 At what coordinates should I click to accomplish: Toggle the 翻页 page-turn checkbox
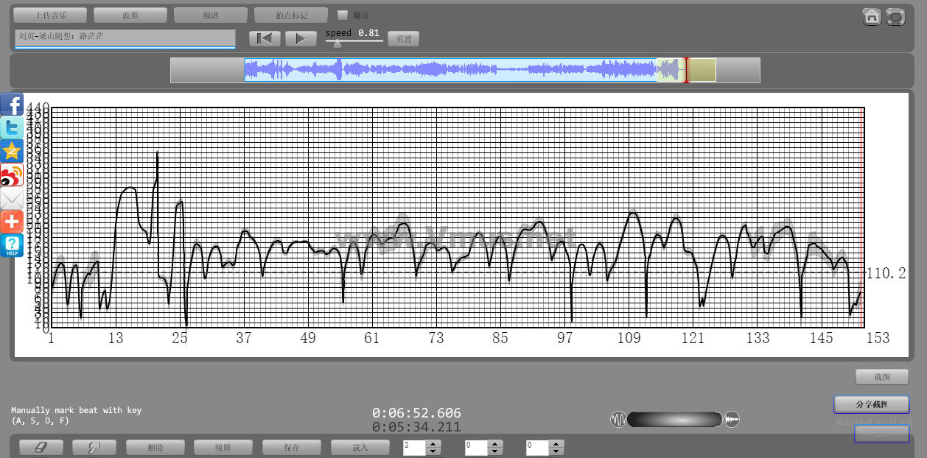pyautogui.click(x=343, y=15)
